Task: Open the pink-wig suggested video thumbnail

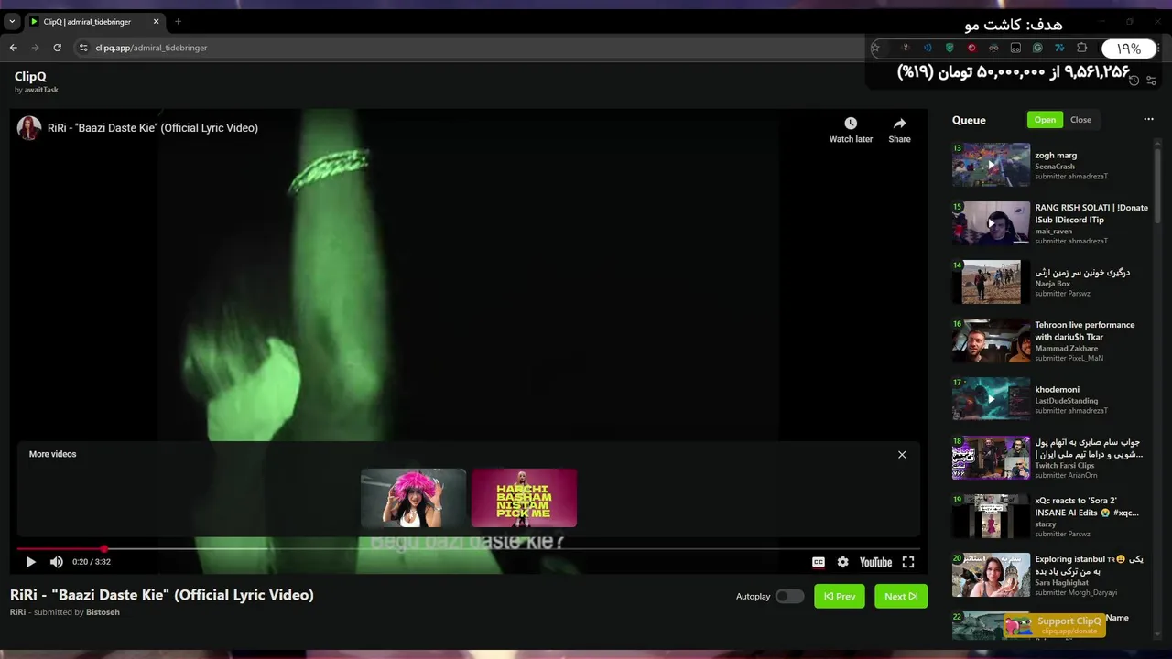Action: point(413,498)
